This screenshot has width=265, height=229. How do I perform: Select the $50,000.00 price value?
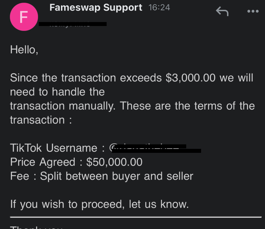point(114,162)
